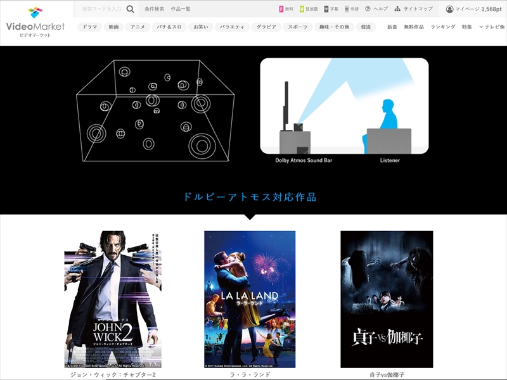Select the グラビア category tab

tap(266, 27)
